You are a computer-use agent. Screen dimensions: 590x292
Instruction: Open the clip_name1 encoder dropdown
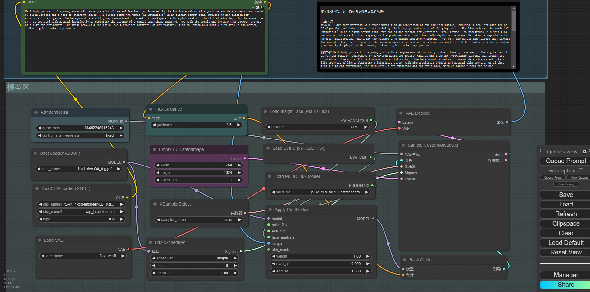[x=81, y=204]
